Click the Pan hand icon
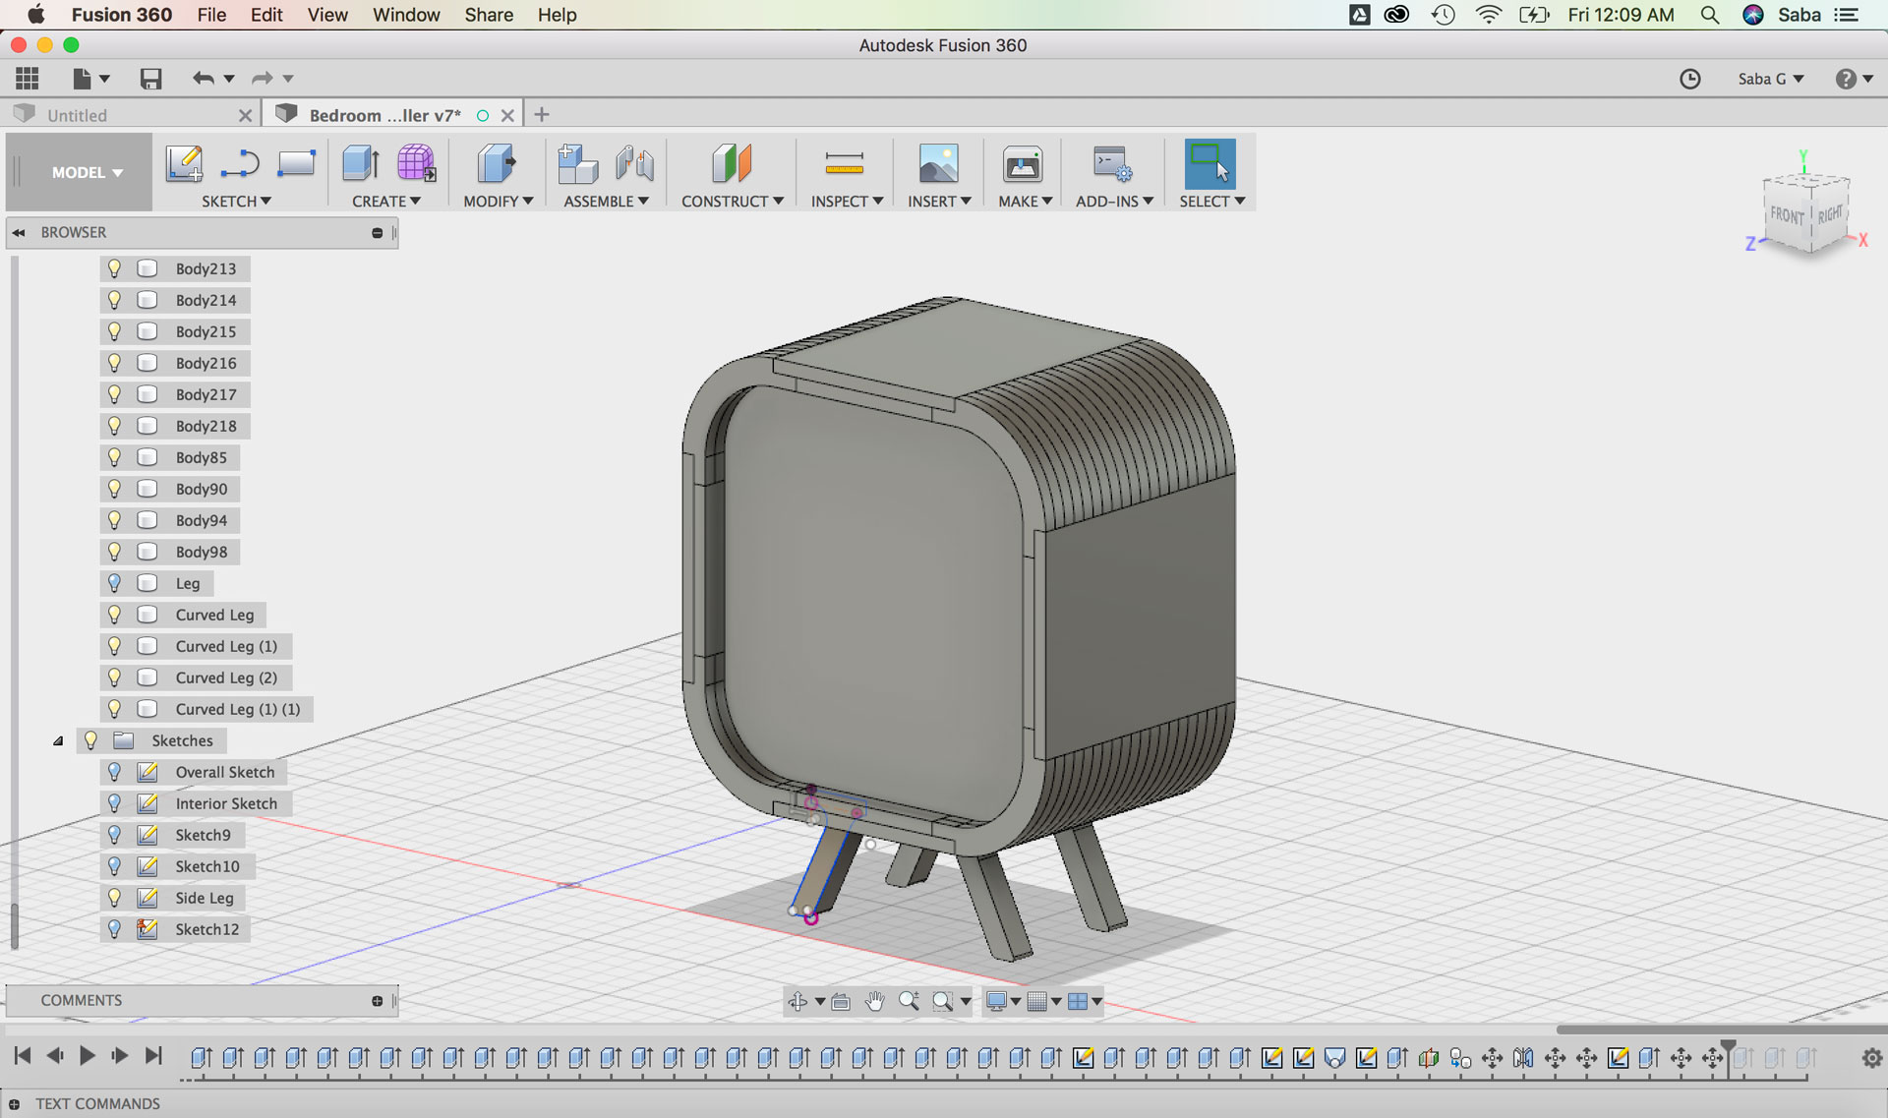The width and height of the screenshot is (1888, 1118). (x=874, y=1001)
